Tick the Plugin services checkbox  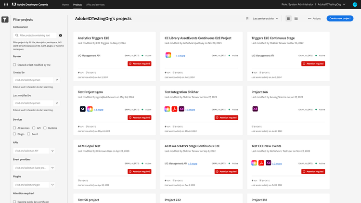pyautogui.click(x=14, y=134)
